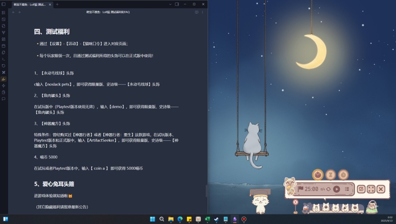Click the note title in header bar
The image size is (396, 224).
[x=108, y=12]
